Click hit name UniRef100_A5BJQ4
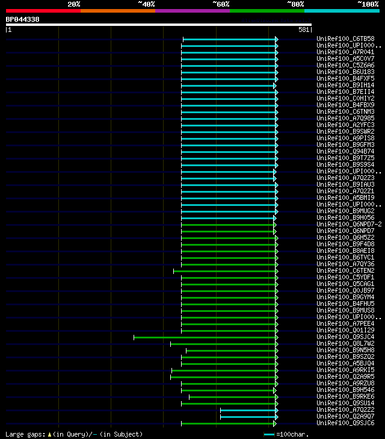The image size is (385, 439). pyautogui.click(x=345, y=363)
